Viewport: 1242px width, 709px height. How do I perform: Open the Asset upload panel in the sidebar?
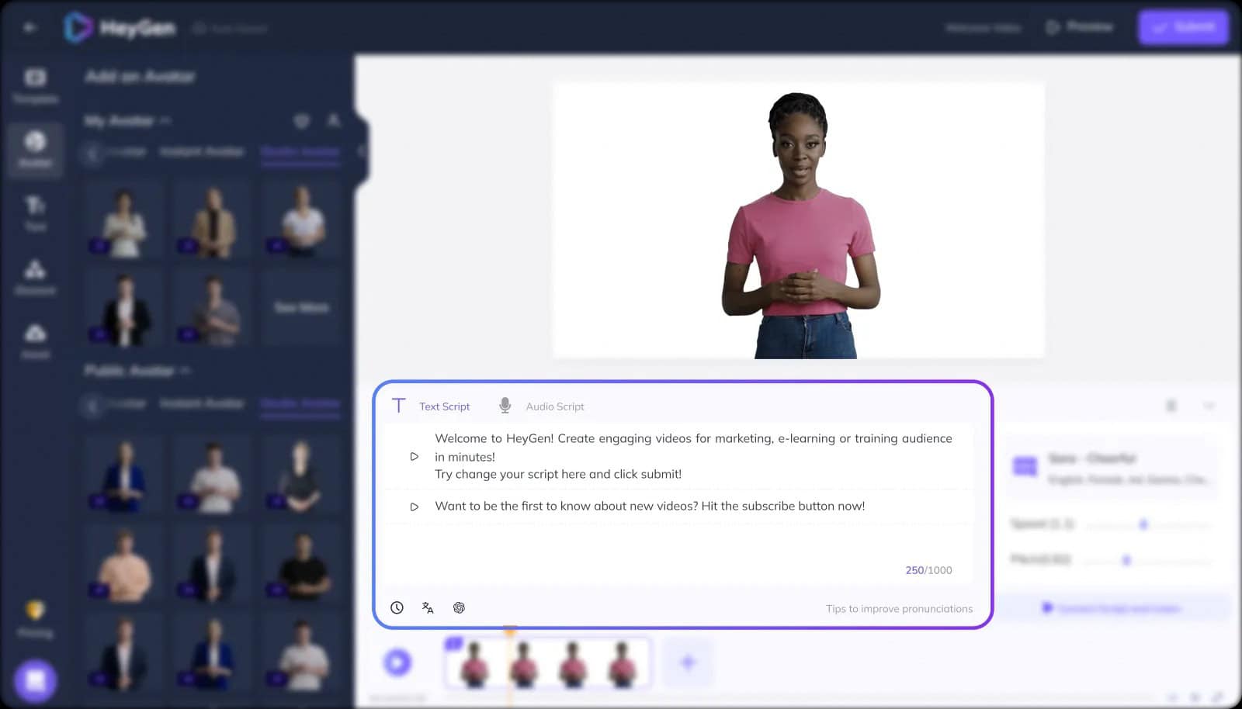point(35,341)
